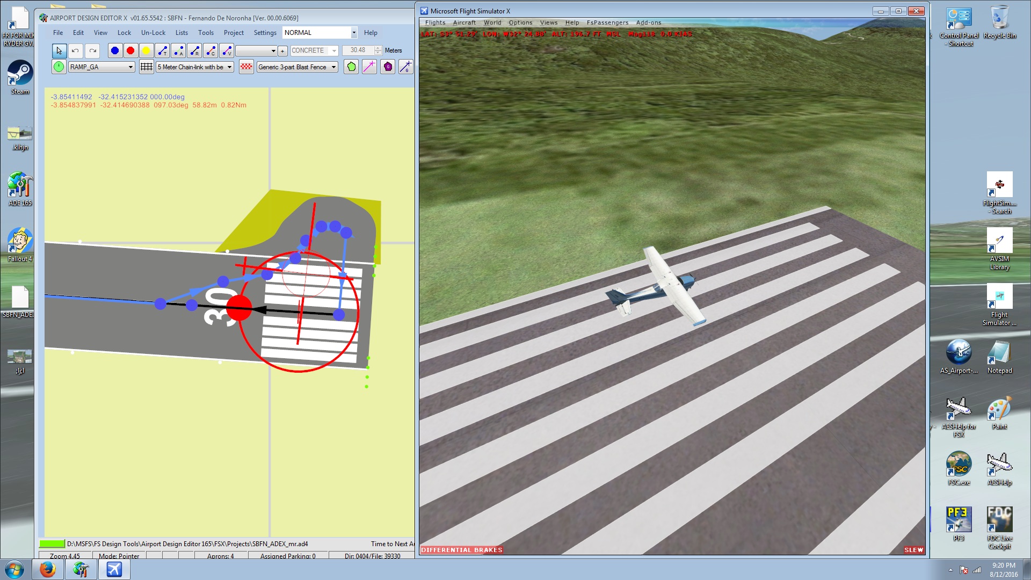This screenshot has height=580, width=1031.
Task: Select the green parking spot tool
Action: (x=59, y=67)
